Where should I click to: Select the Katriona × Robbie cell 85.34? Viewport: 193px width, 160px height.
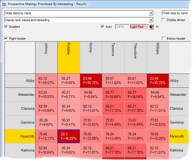69,150
